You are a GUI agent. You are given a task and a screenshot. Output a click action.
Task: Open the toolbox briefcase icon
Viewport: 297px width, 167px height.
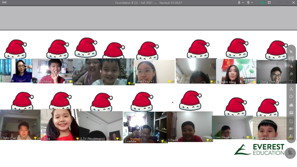coord(291,113)
